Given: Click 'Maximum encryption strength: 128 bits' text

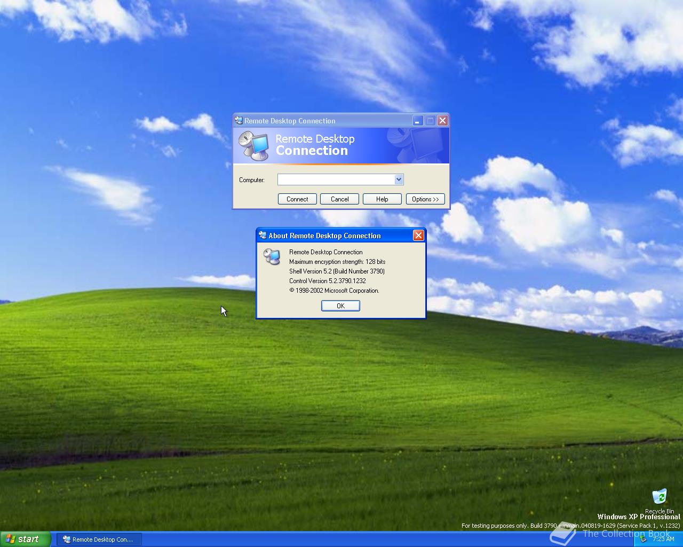Looking at the screenshot, I should (x=337, y=262).
